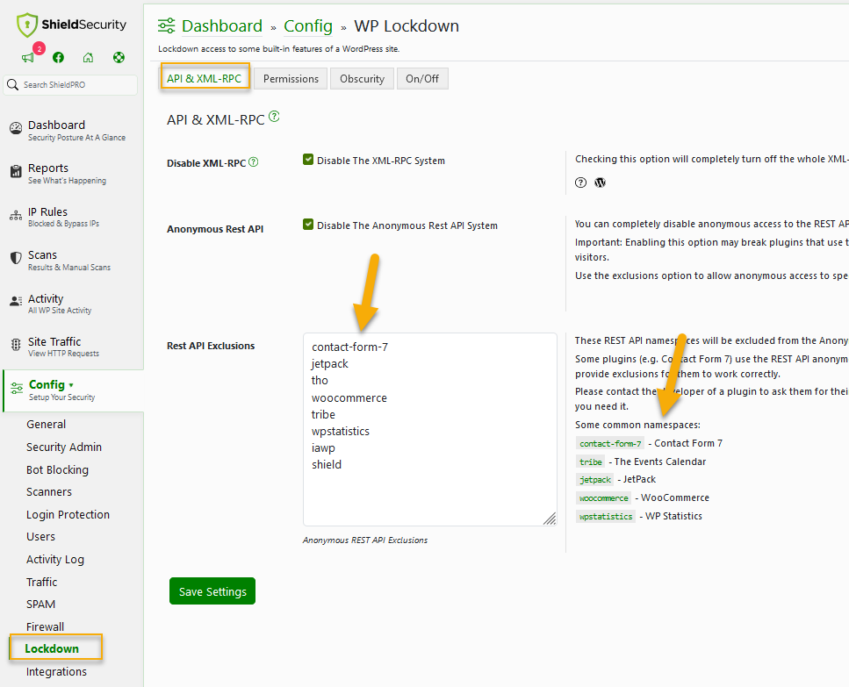Collapse the Config menu arrow
The width and height of the screenshot is (849, 687).
[71, 385]
